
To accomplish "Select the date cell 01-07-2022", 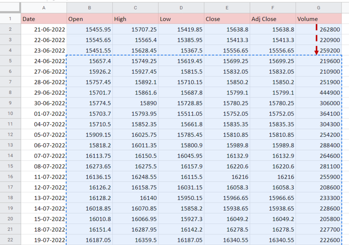I will [44, 114].
